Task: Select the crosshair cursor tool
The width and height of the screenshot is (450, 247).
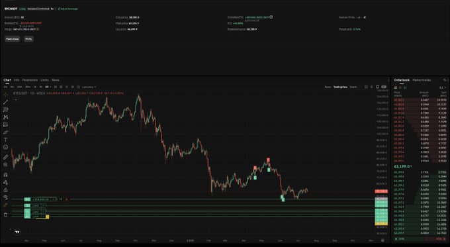Action: (5, 95)
